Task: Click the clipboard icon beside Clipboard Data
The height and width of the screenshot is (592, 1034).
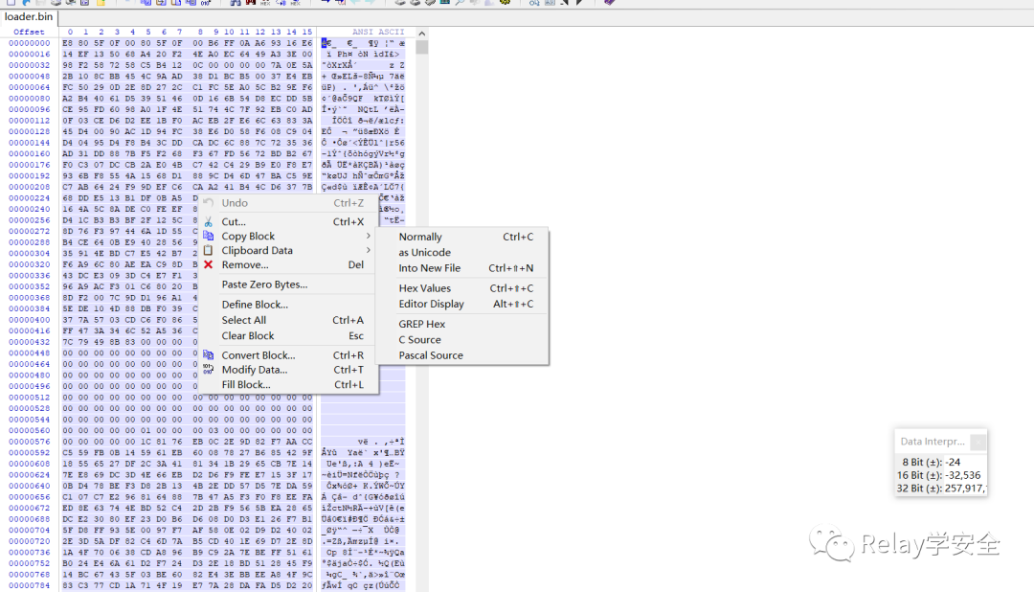Action: pyautogui.click(x=208, y=251)
